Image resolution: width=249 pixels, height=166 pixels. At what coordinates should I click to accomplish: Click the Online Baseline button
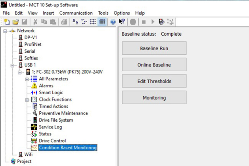(x=154, y=65)
